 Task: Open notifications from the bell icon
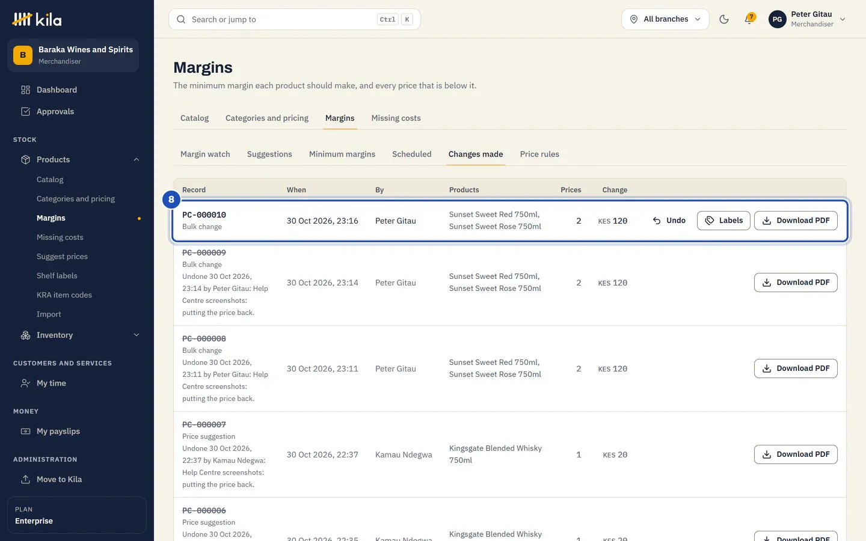749,19
